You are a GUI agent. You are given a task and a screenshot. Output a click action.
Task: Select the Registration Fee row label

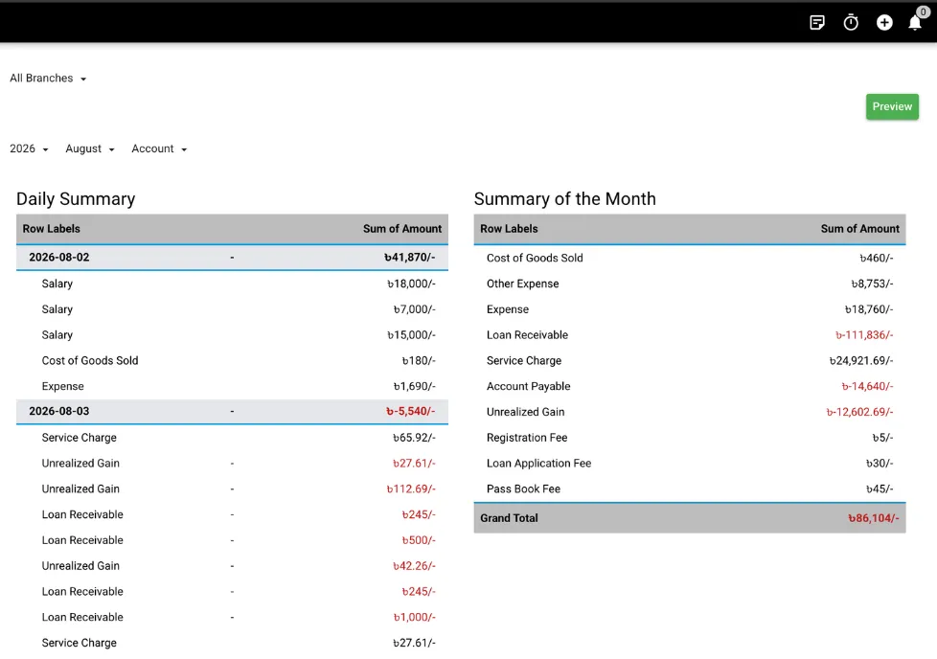click(527, 438)
